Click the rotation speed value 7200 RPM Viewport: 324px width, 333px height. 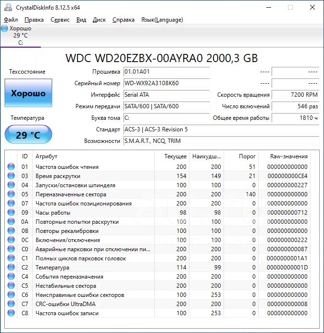tap(295, 95)
